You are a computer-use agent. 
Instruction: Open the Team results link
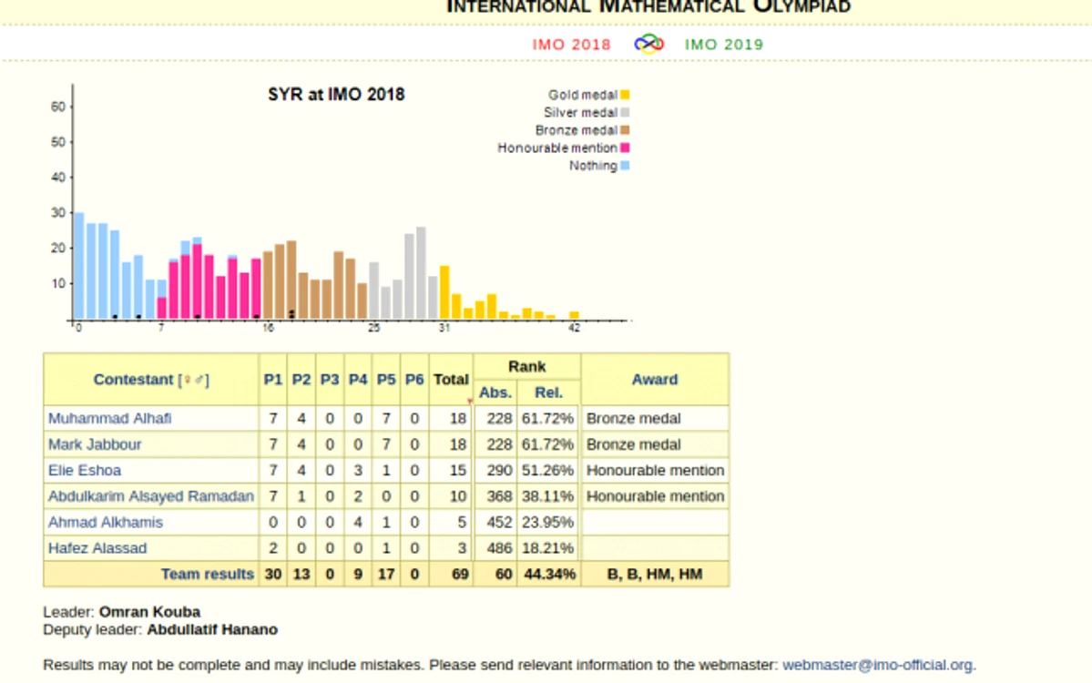[208, 575]
